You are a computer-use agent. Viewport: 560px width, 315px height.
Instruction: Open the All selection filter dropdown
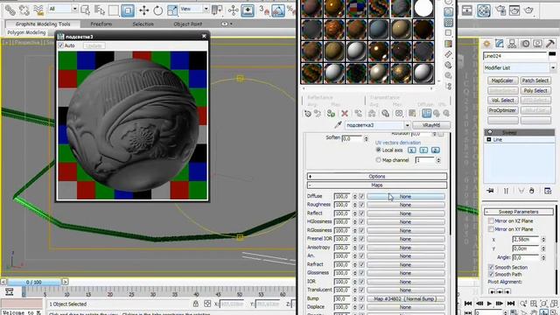click(x=74, y=9)
